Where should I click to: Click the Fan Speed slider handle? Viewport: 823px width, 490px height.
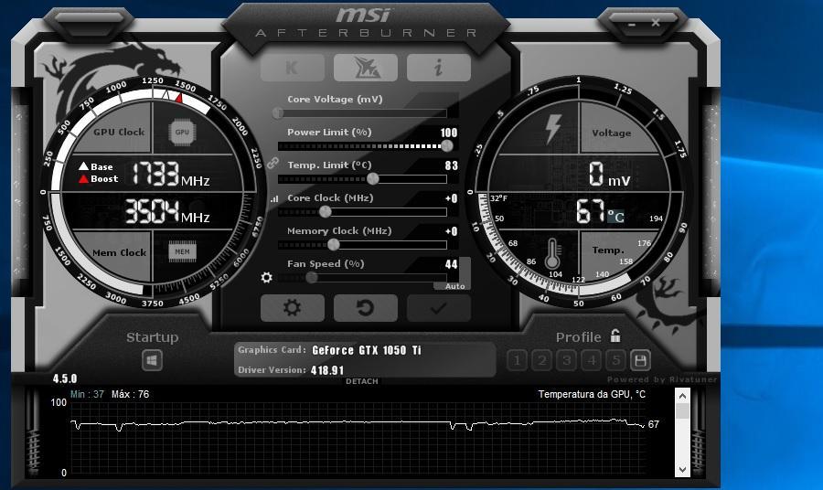click(x=311, y=278)
